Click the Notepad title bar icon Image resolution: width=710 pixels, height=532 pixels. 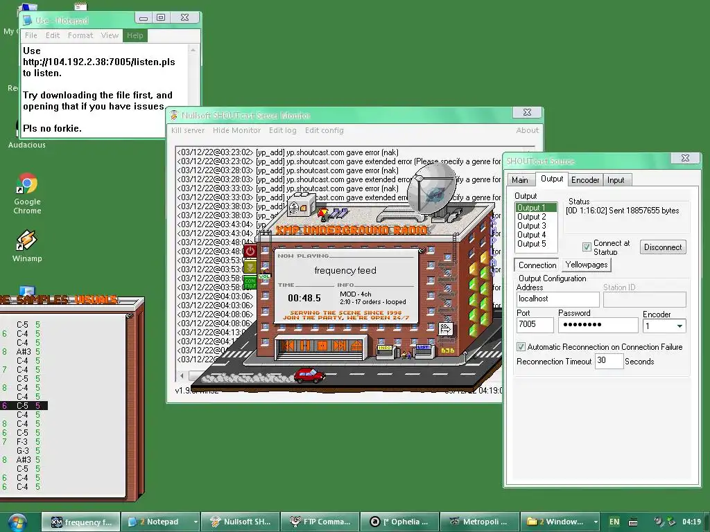pyautogui.click(x=28, y=20)
